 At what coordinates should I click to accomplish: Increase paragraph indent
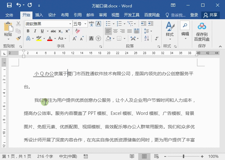pos(151,24)
